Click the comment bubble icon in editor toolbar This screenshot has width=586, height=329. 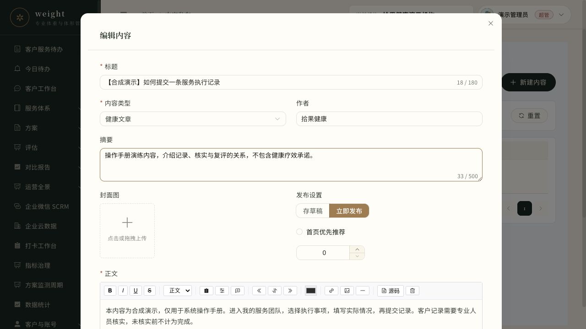238,291
